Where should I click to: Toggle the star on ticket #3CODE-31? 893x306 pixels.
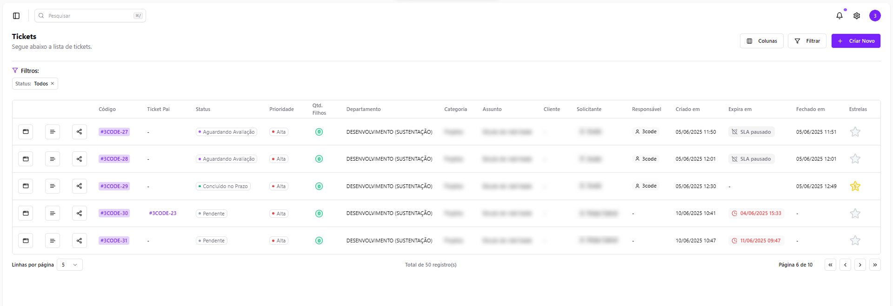tap(855, 241)
